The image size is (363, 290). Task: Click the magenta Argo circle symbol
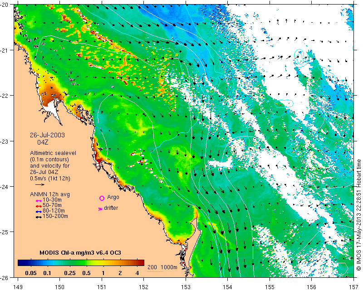[102, 198]
